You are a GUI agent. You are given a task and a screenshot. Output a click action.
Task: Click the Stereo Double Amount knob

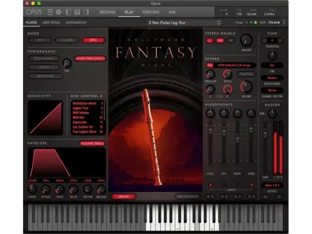[x=246, y=40]
